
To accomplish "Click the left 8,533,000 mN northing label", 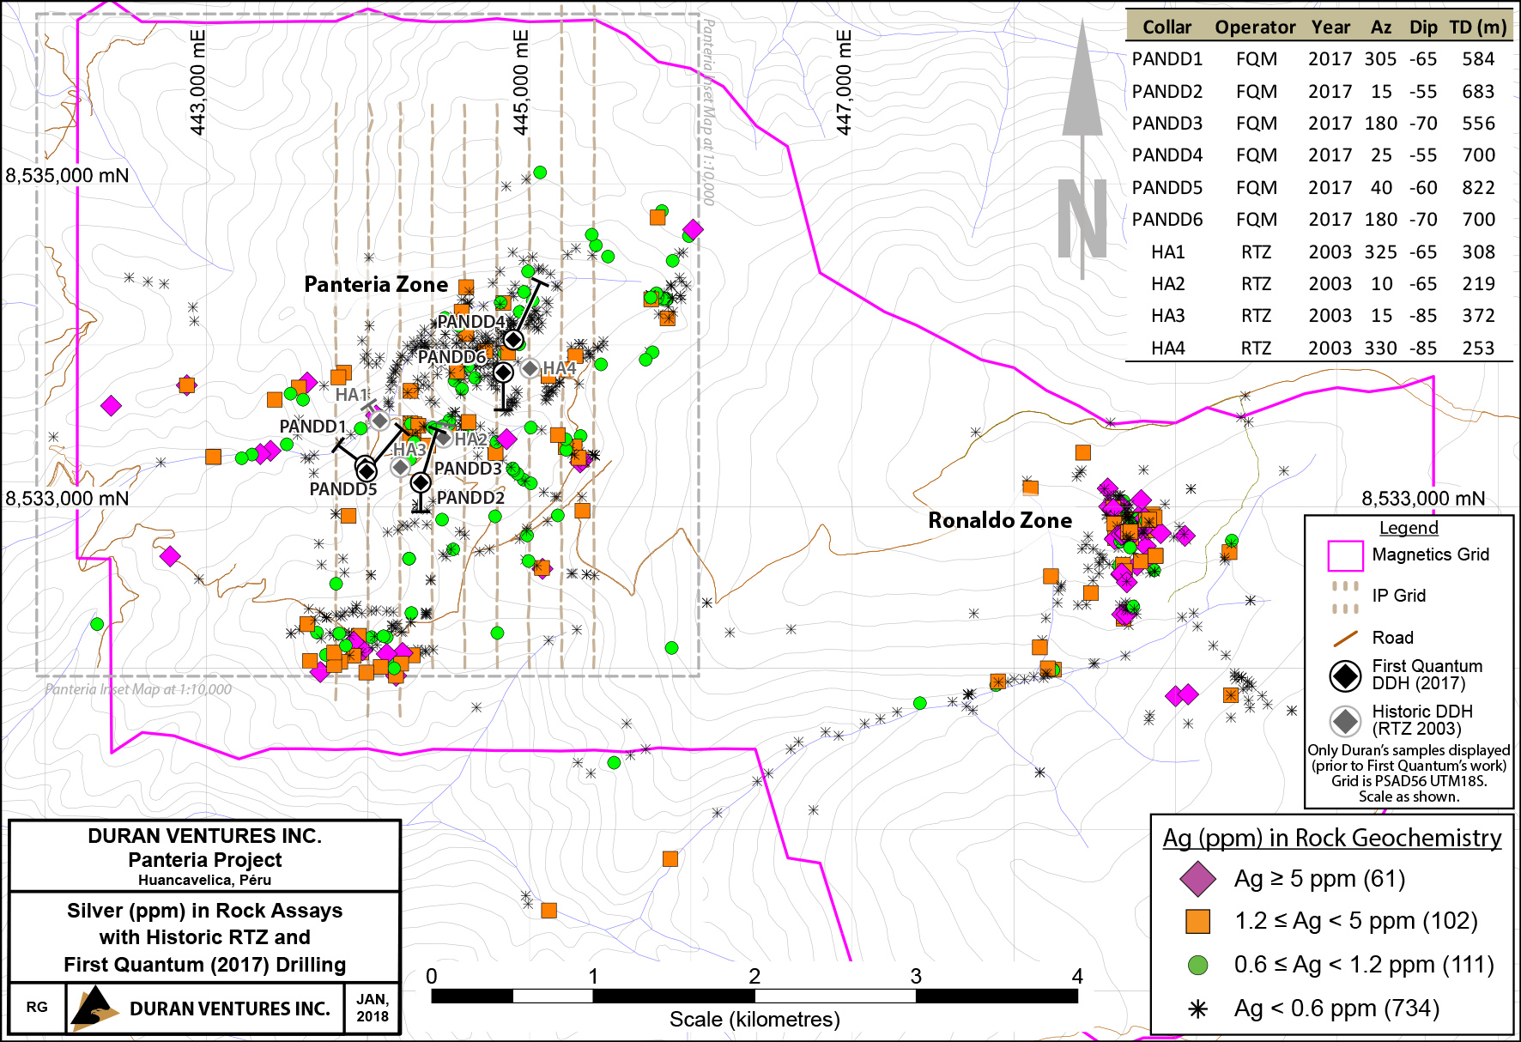I will click(67, 499).
